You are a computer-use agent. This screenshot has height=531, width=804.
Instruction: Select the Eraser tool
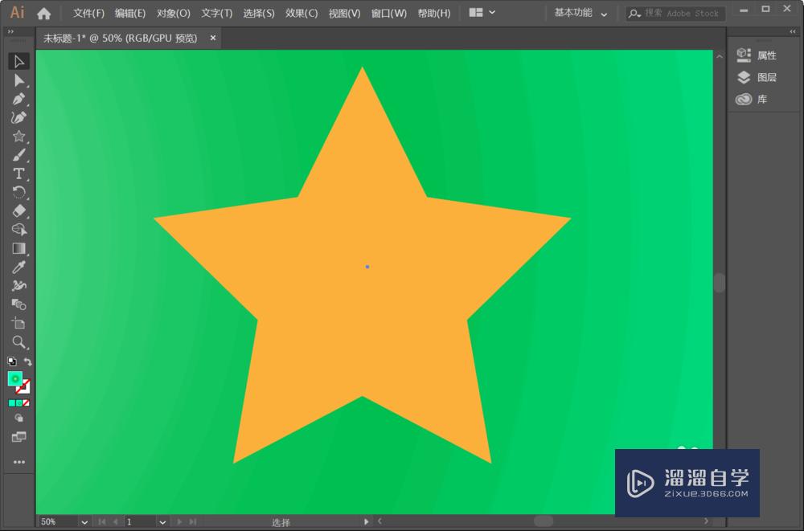point(19,210)
